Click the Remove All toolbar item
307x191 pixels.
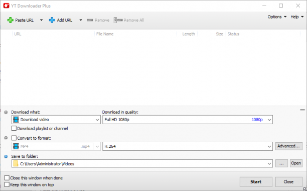(x=128, y=20)
